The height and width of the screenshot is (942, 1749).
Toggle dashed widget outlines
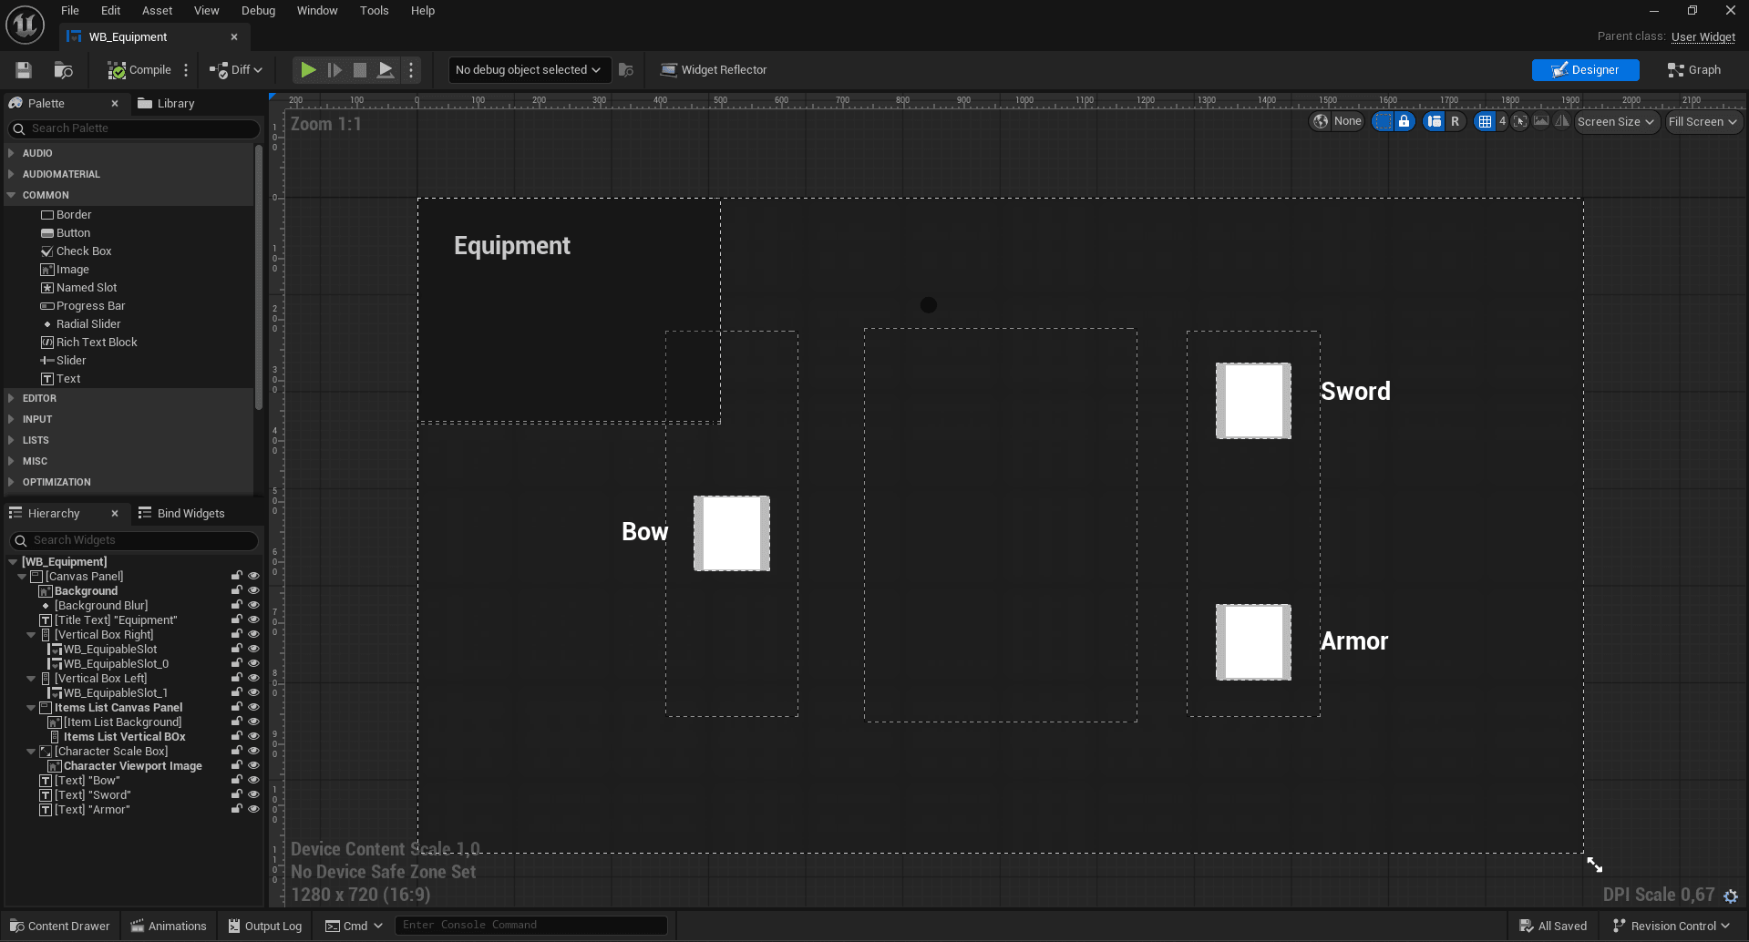(1384, 121)
